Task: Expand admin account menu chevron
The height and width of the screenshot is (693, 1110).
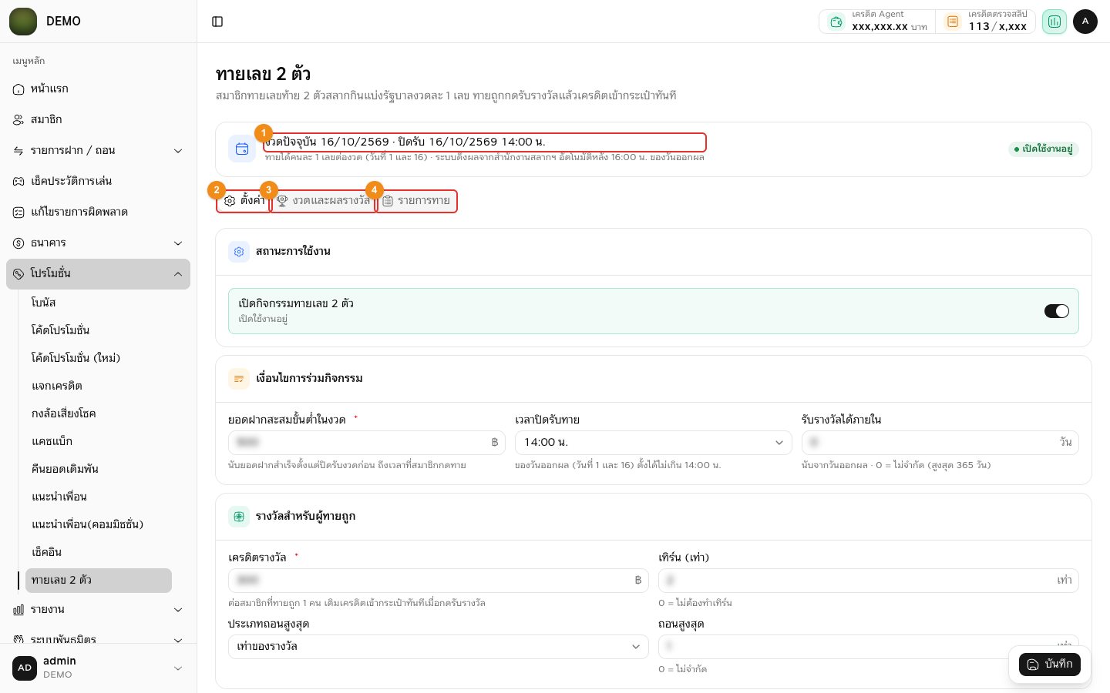Action: pyautogui.click(x=178, y=668)
